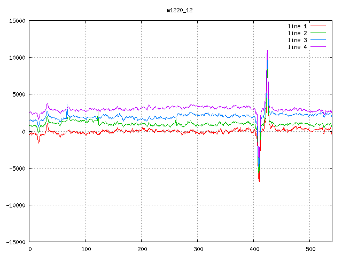
Task: Click the blue legend sample for line 3
Action: [x=318, y=40]
